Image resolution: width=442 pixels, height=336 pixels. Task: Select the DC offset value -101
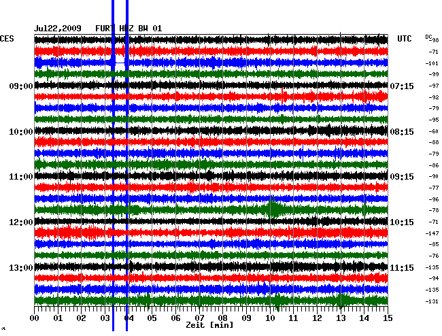click(432, 63)
